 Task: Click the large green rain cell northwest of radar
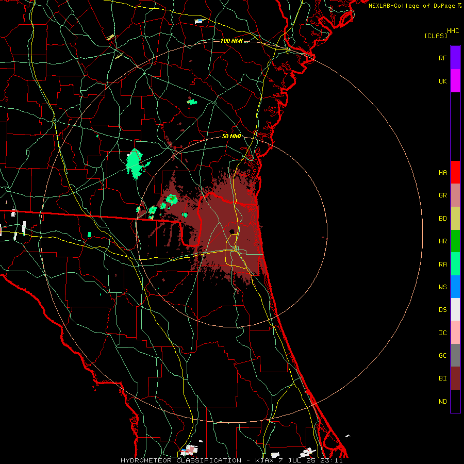(135, 163)
